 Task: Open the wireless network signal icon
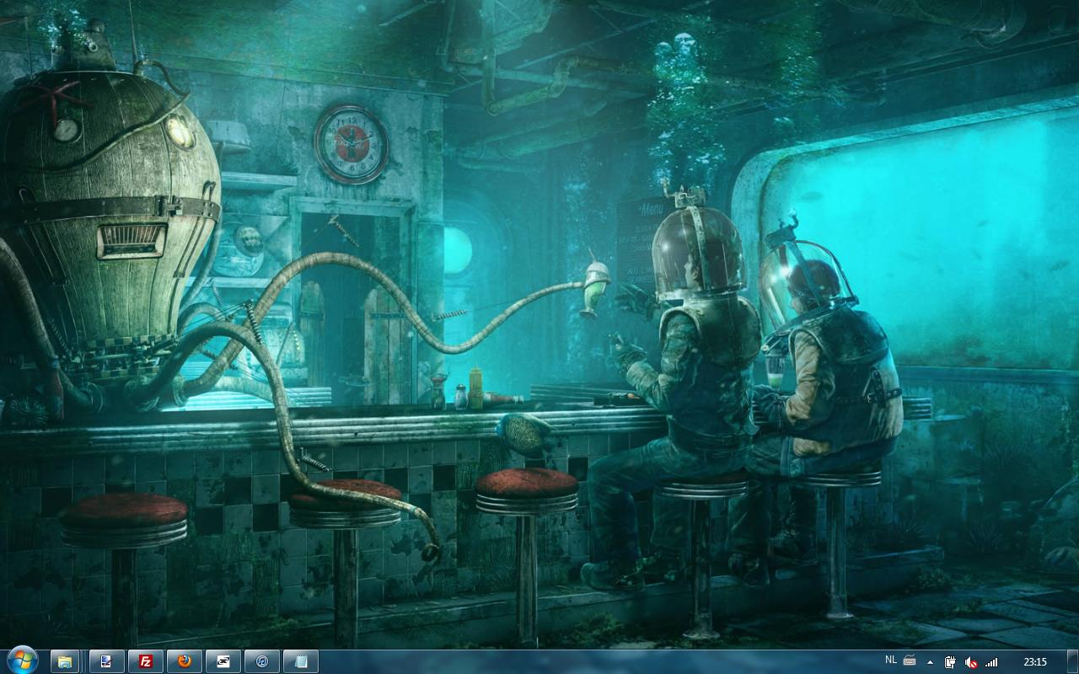point(991,662)
